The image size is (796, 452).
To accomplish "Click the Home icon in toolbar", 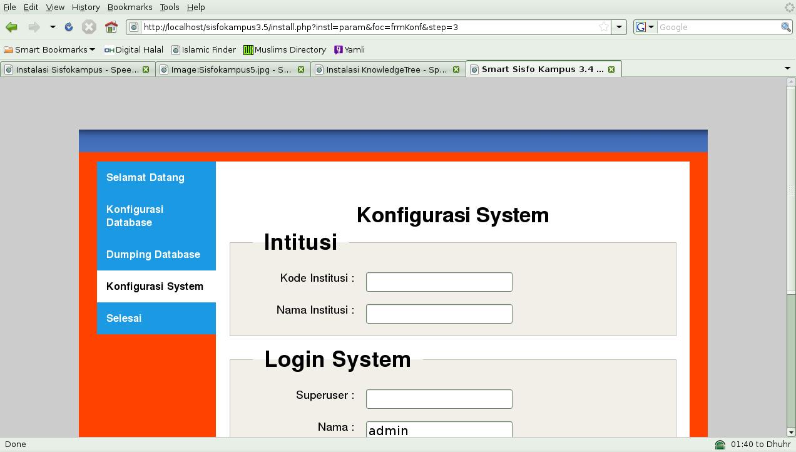I will (111, 27).
